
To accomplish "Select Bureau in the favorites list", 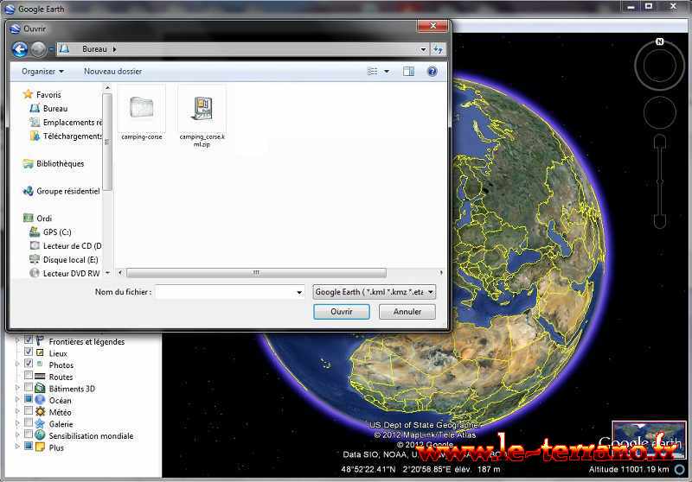I will pos(49,108).
